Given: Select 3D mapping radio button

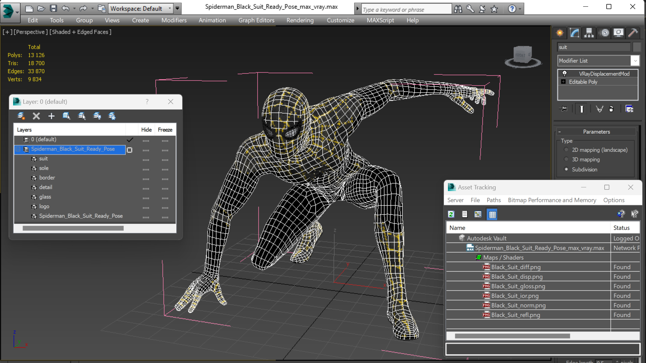Looking at the screenshot, I should [566, 160].
